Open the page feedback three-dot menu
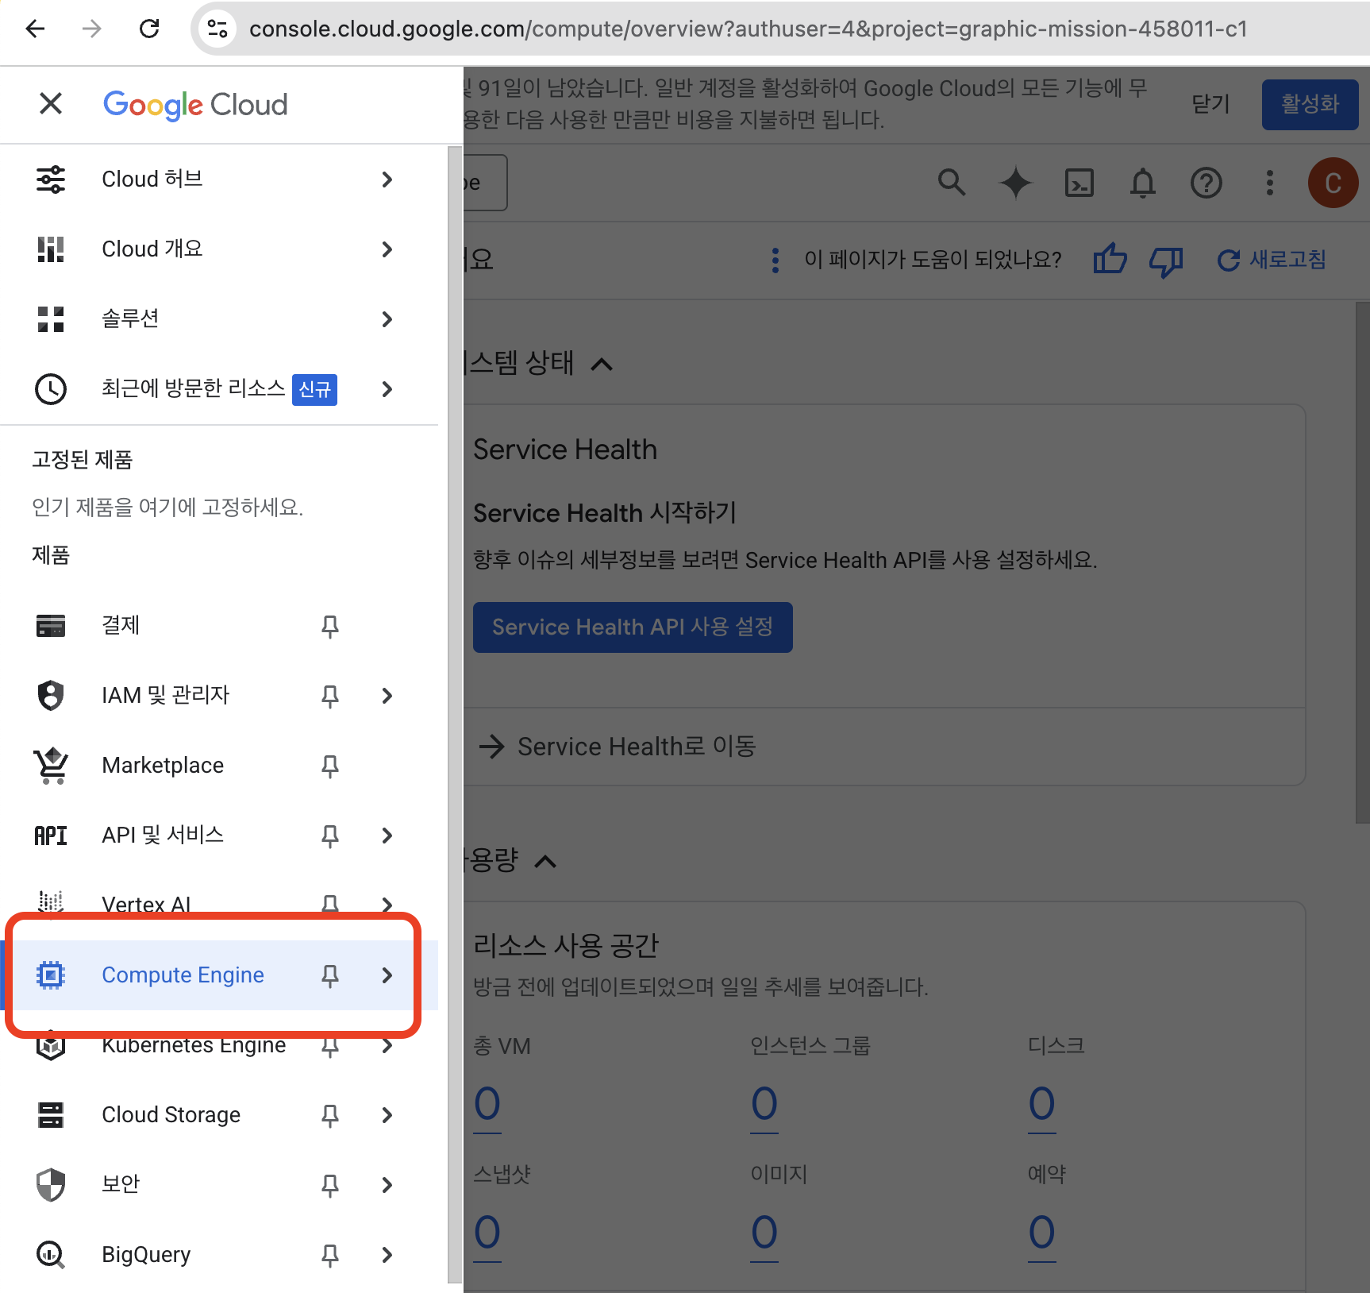1370x1293 pixels. point(775,260)
